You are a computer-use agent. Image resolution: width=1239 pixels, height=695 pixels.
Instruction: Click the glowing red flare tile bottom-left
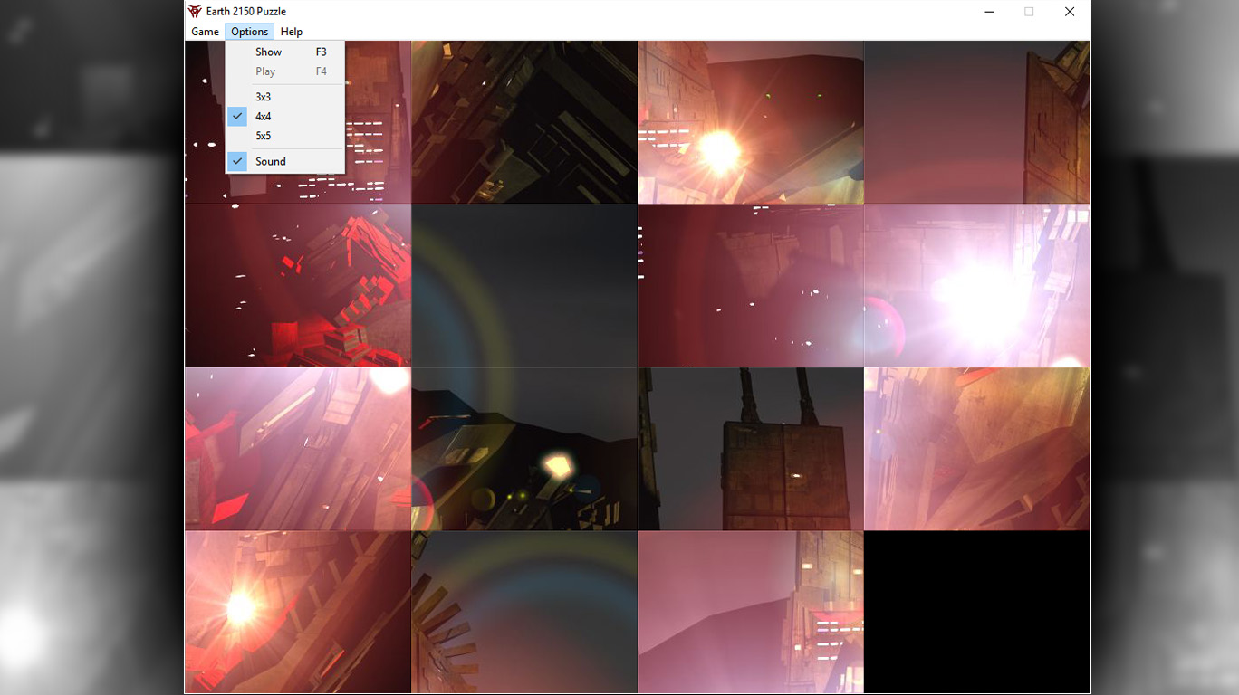(297, 612)
